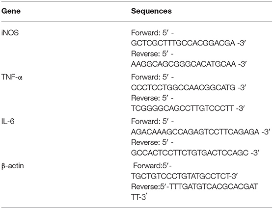This screenshot has width=273, height=209.
Task: Click the β-actin forward sequence TGCTGTCCCTGTATGCCTCT
Action: (x=179, y=176)
